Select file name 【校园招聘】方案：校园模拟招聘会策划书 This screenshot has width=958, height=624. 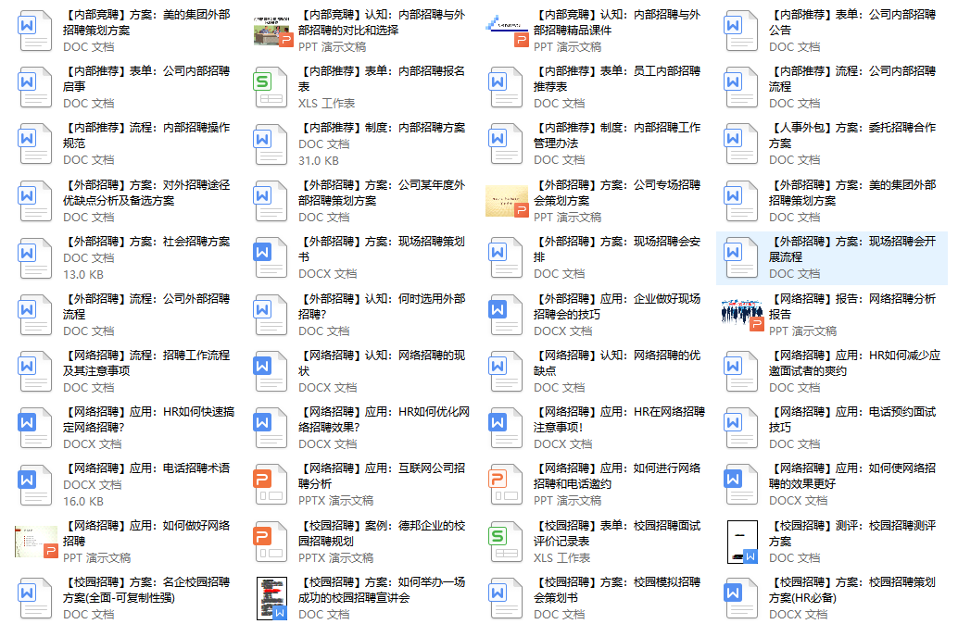pyautogui.click(x=617, y=591)
